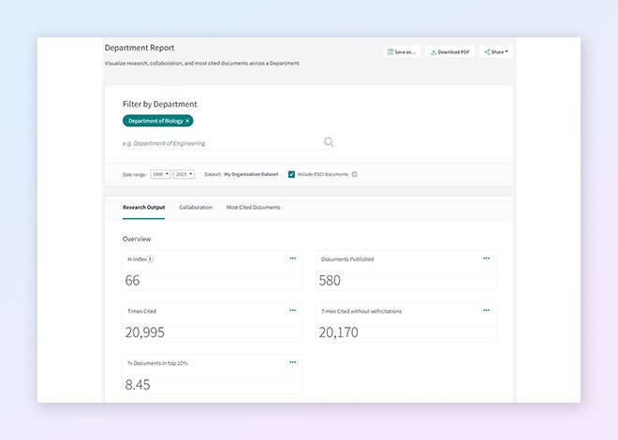The height and width of the screenshot is (440, 618).
Task: Open % Documents in top 10% options menu
Action: [292, 361]
